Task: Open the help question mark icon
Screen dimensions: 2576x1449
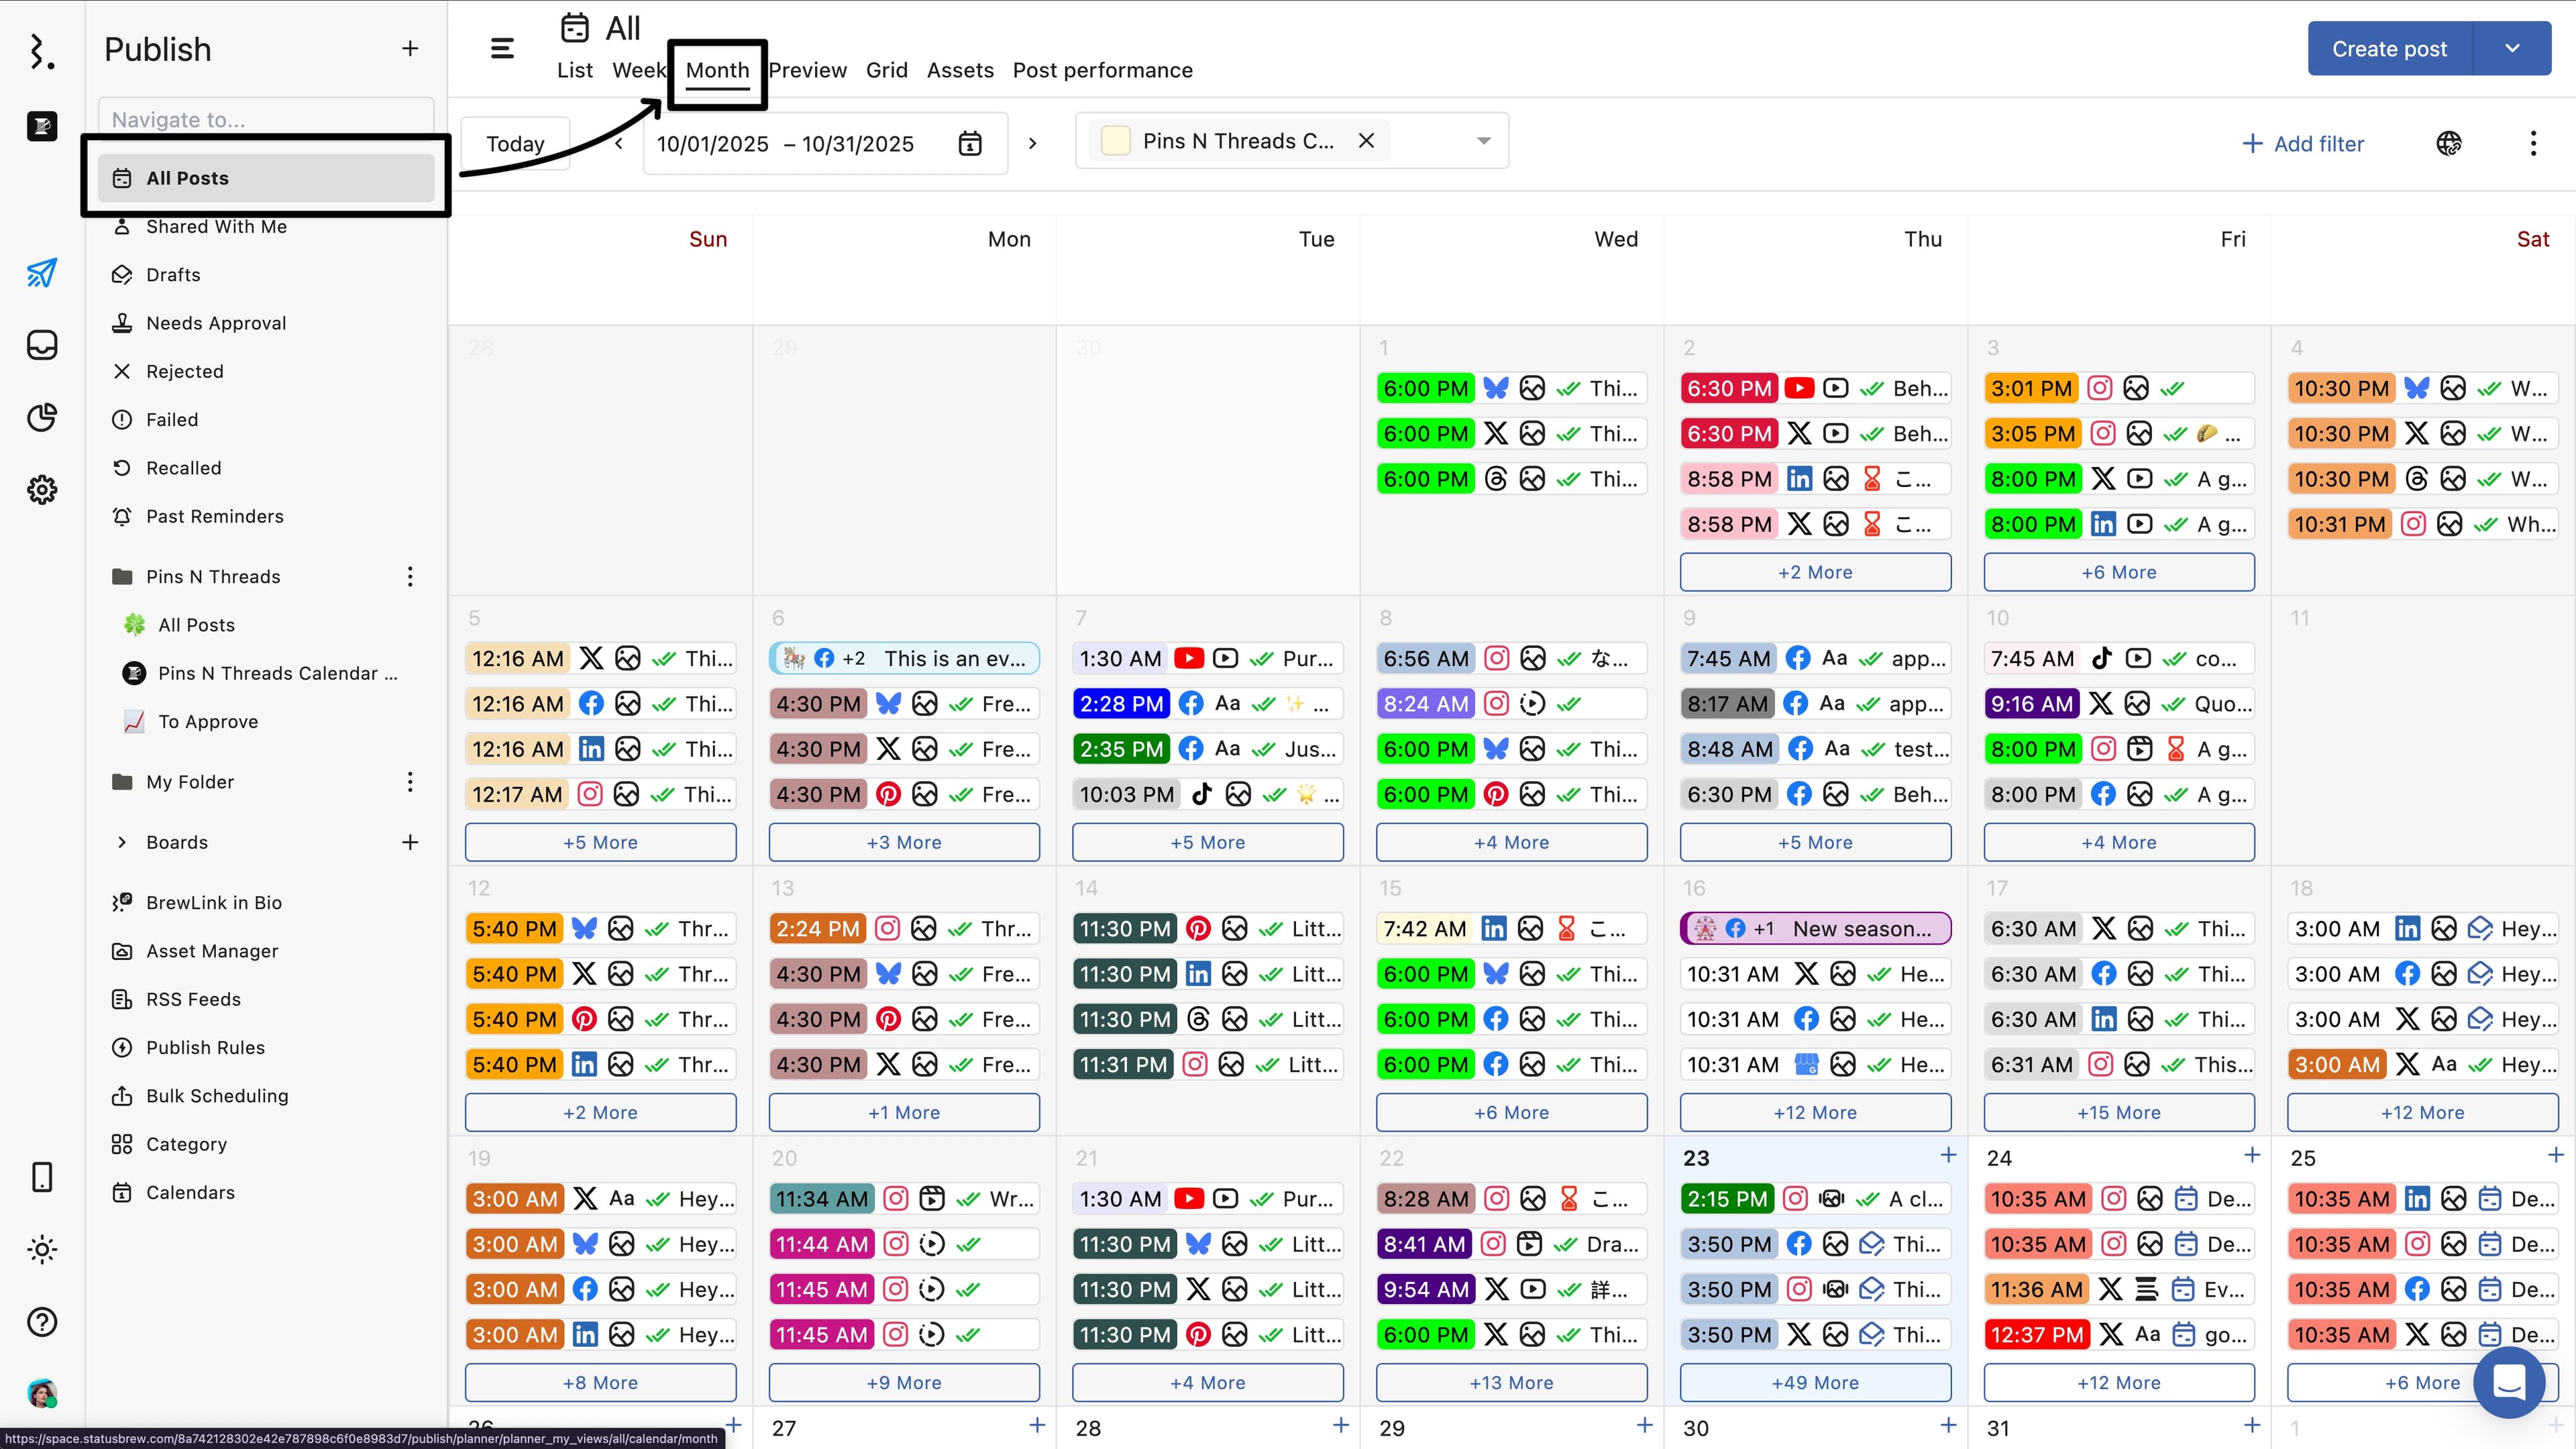Action: (x=42, y=1322)
